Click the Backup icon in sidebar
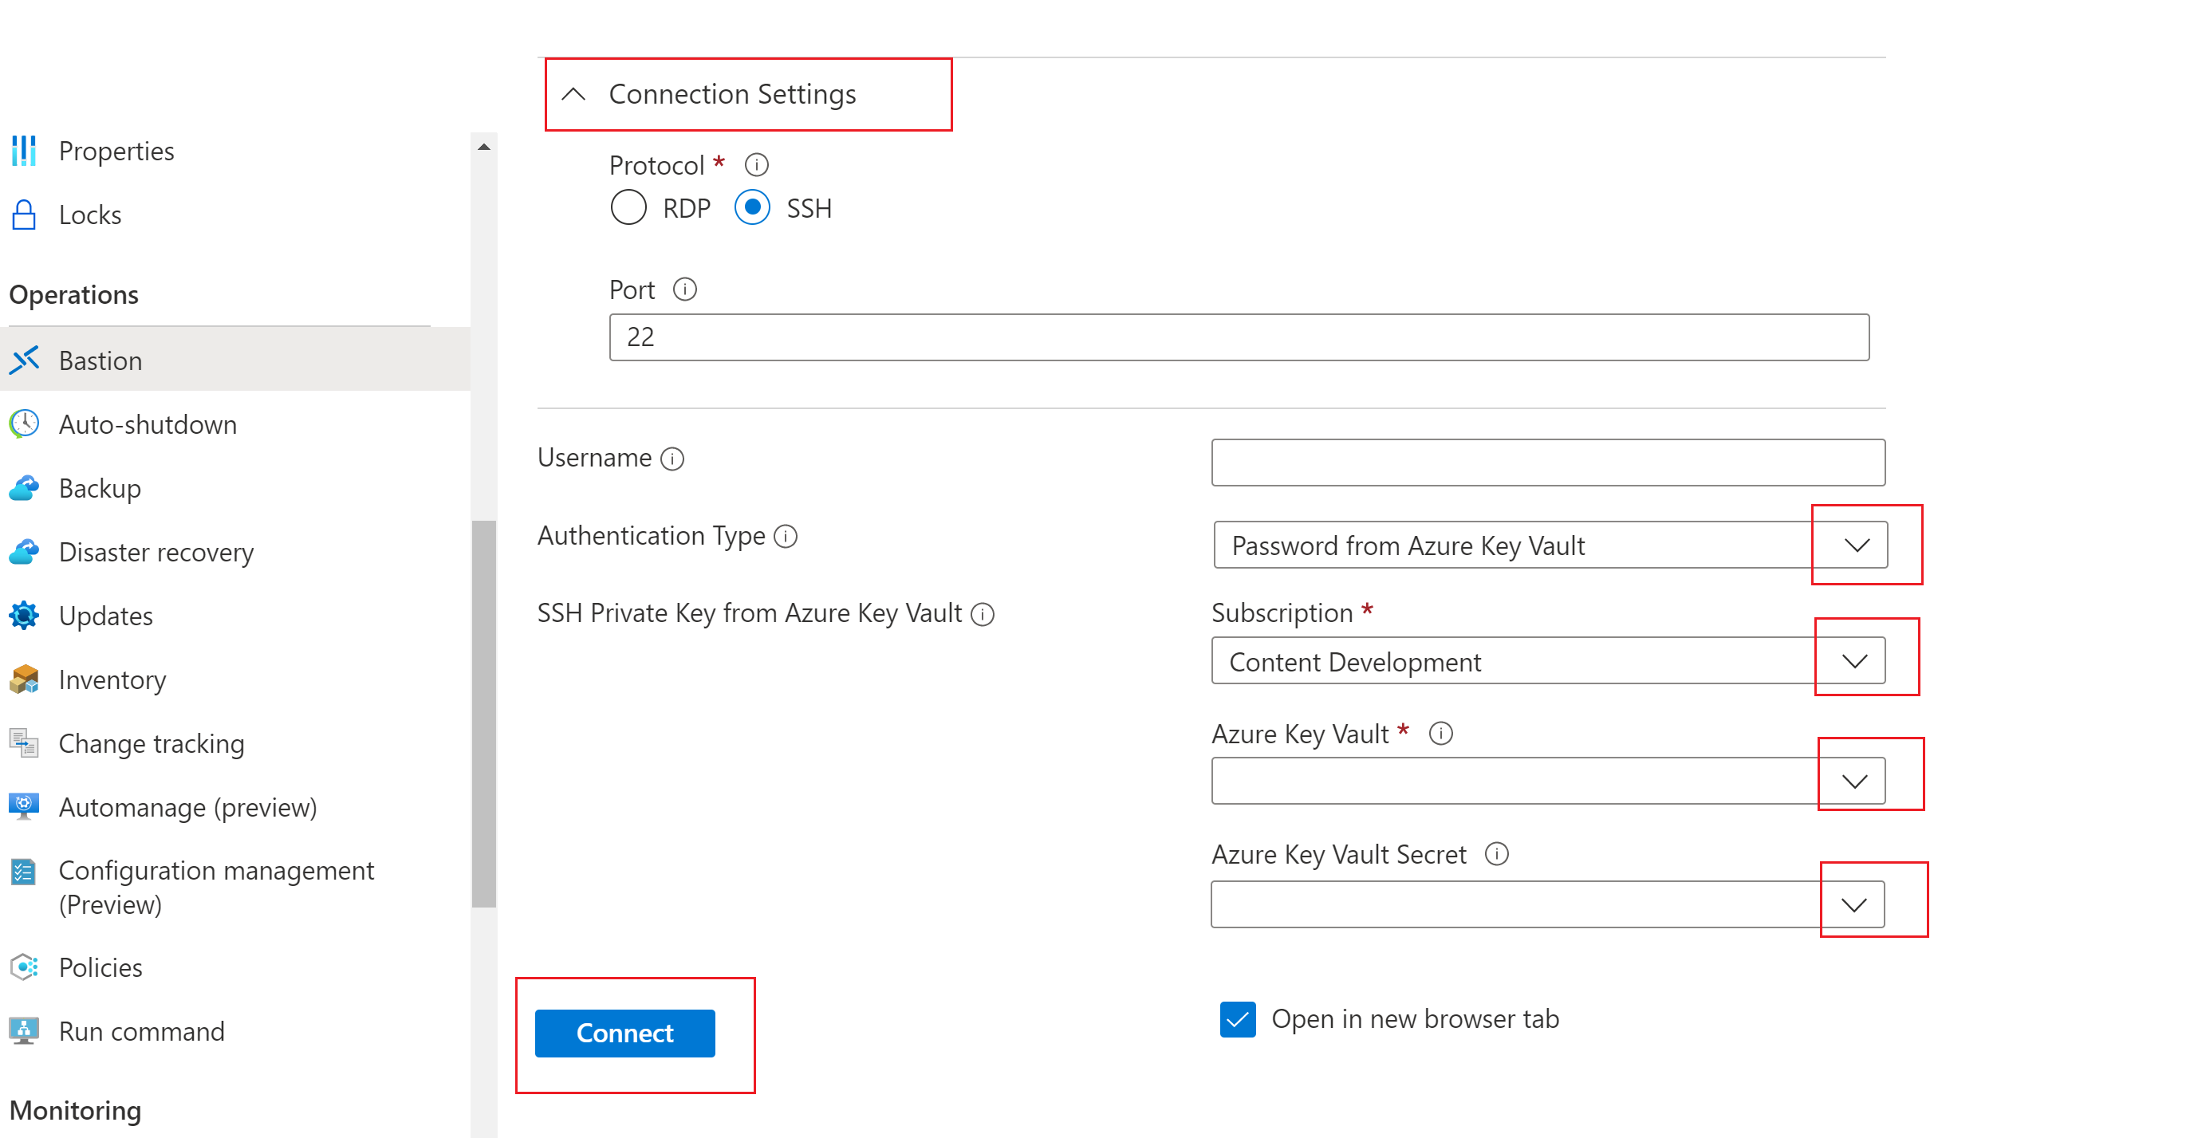Image resolution: width=2190 pixels, height=1138 pixels. click(26, 488)
